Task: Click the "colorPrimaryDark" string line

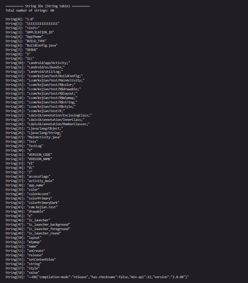Action: (x=32, y=203)
